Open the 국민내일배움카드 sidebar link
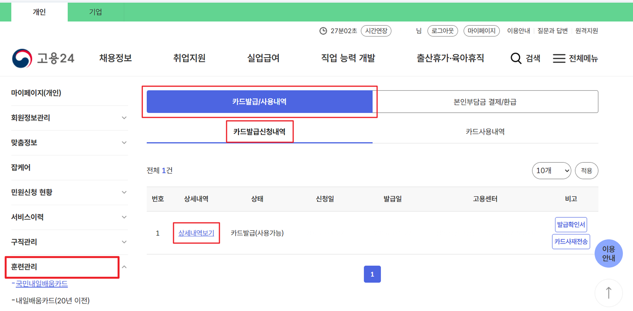 click(42, 284)
